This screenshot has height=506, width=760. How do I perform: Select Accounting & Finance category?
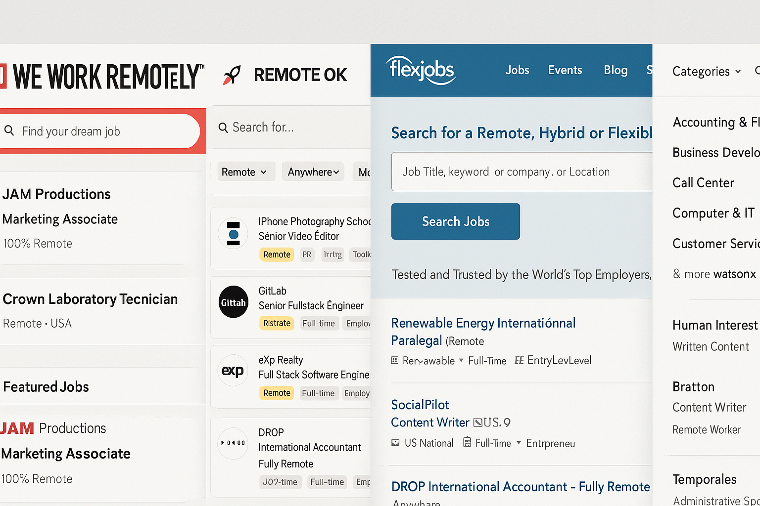(x=716, y=122)
